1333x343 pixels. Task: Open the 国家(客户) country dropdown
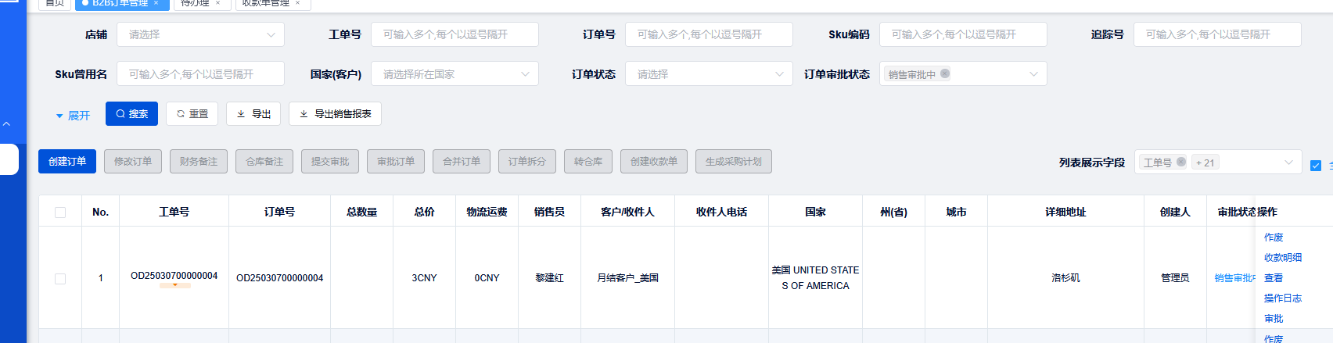click(x=455, y=74)
